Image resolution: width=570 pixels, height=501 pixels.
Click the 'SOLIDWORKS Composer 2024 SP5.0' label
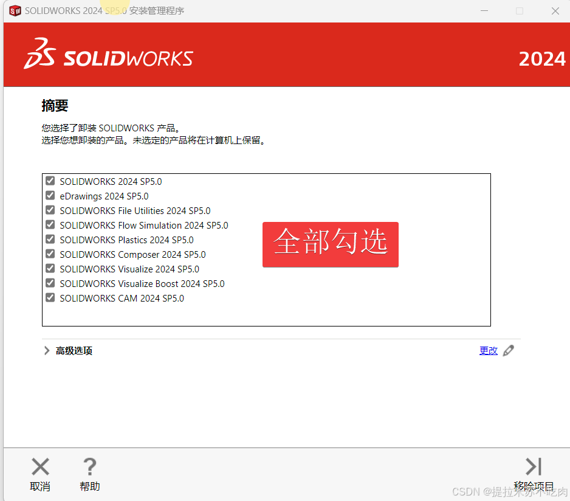[132, 255]
